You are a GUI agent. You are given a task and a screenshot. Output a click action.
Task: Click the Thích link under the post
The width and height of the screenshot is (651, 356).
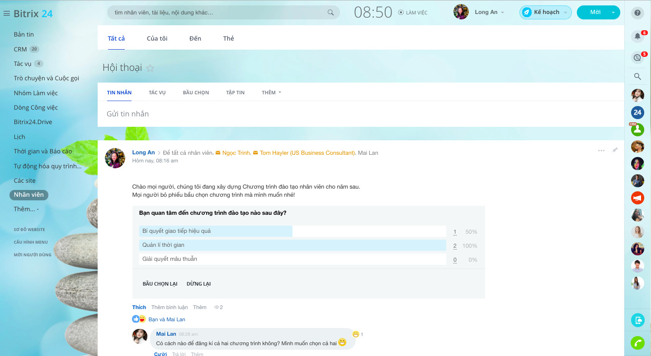point(139,307)
